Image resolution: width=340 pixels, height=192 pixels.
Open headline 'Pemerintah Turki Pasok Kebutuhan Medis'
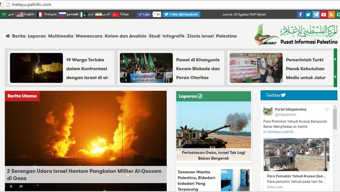[306, 68]
